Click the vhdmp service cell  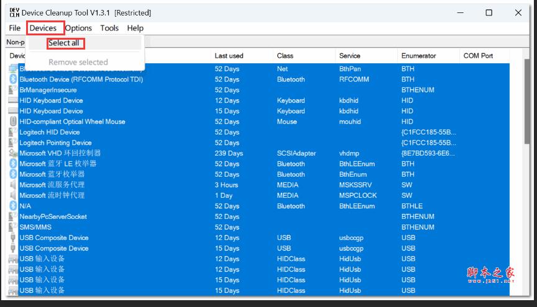(x=349, y=153)
